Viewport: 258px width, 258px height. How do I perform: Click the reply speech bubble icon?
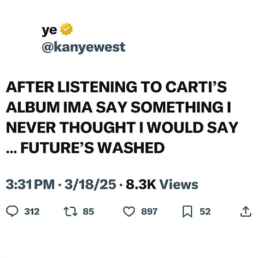[12, 211]
